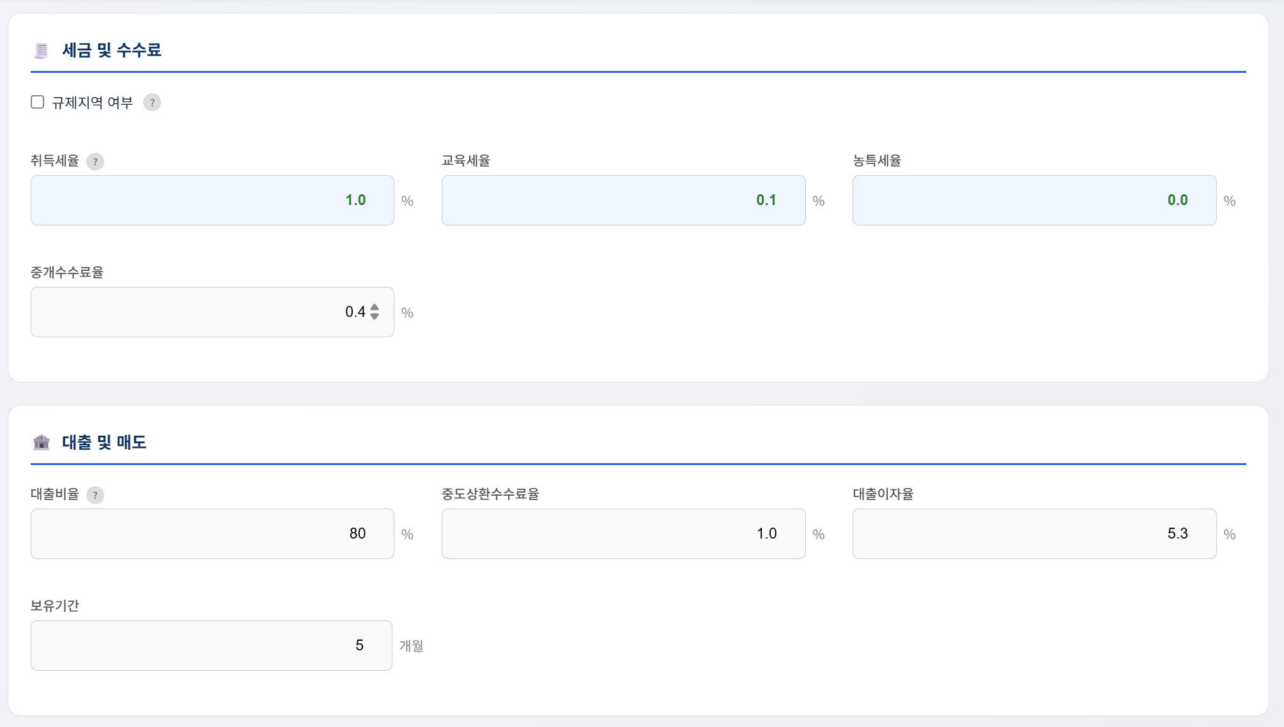The width and height of the screenshot is (1284, 727).
Task: Click inside the 교육세율 input field
Action: coord(623,200)
